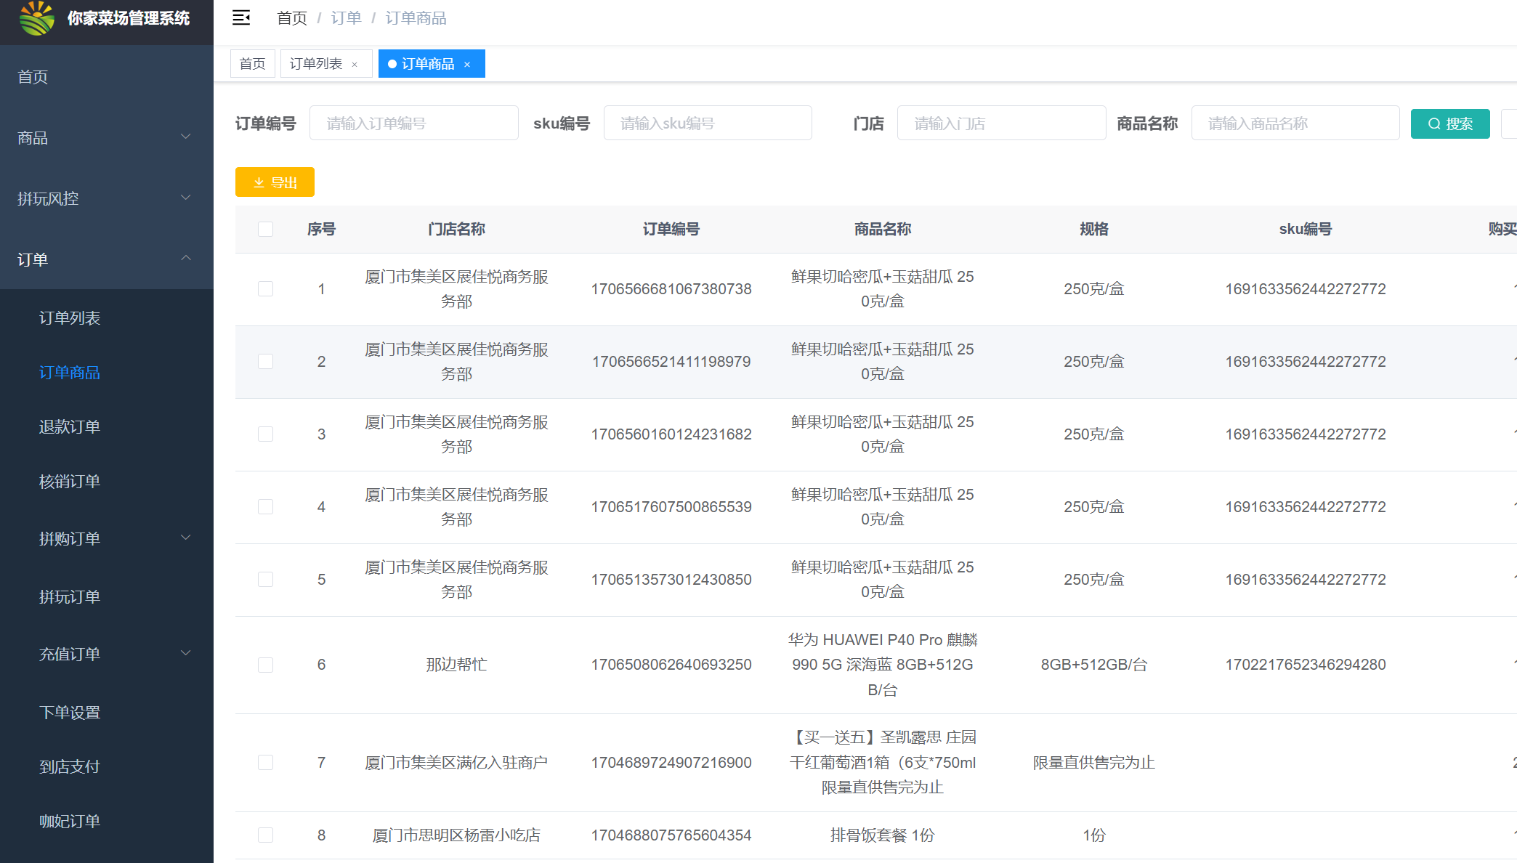The width and height of the screenshot is (1517, 863).
Task: Click the 厦门市思明区杨雷小吃店 cell
Action: (x=456, y=835)
